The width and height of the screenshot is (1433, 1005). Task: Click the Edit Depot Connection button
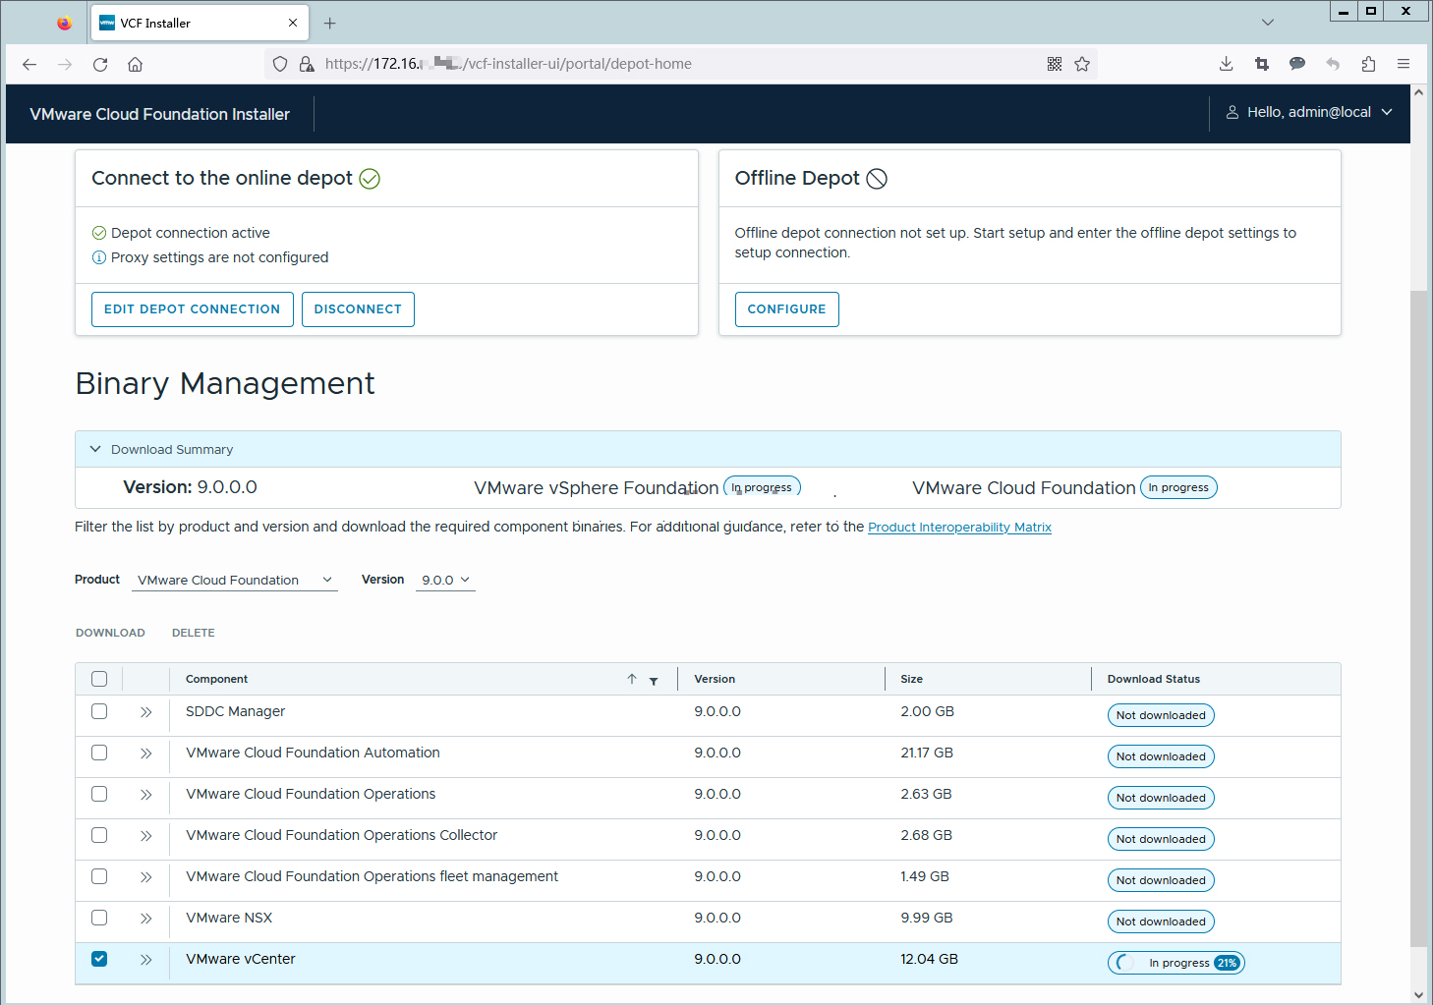192,309
